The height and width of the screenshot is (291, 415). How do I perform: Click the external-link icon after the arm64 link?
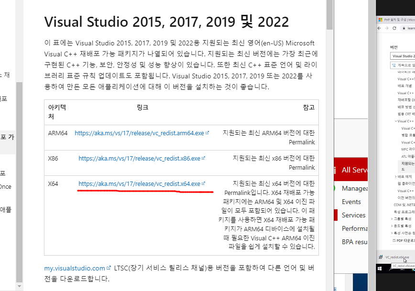[207, 133]
